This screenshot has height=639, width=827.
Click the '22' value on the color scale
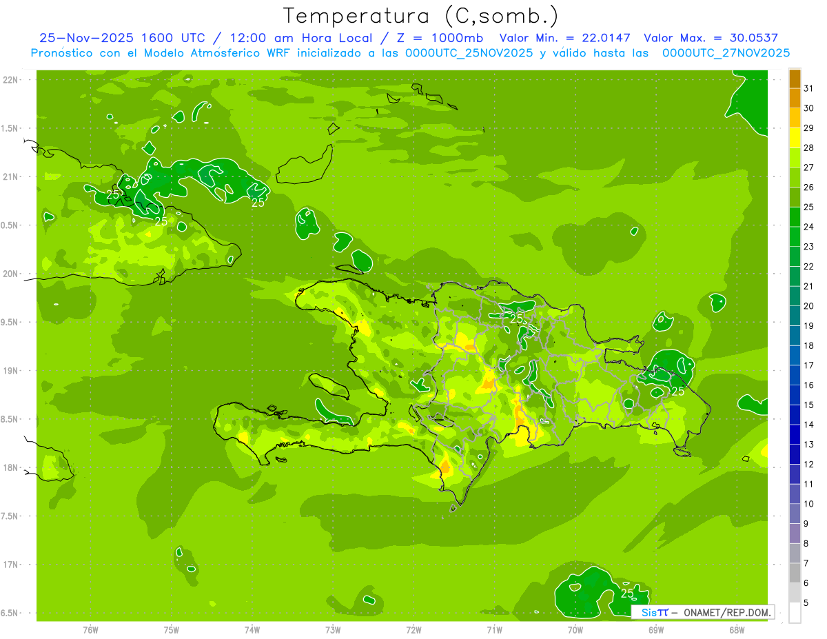809,267
